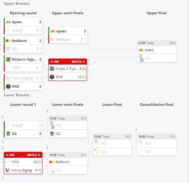
Task: Watch the live Ninjas in Pyjamas vs 9INE match
Action: point(78,61)
